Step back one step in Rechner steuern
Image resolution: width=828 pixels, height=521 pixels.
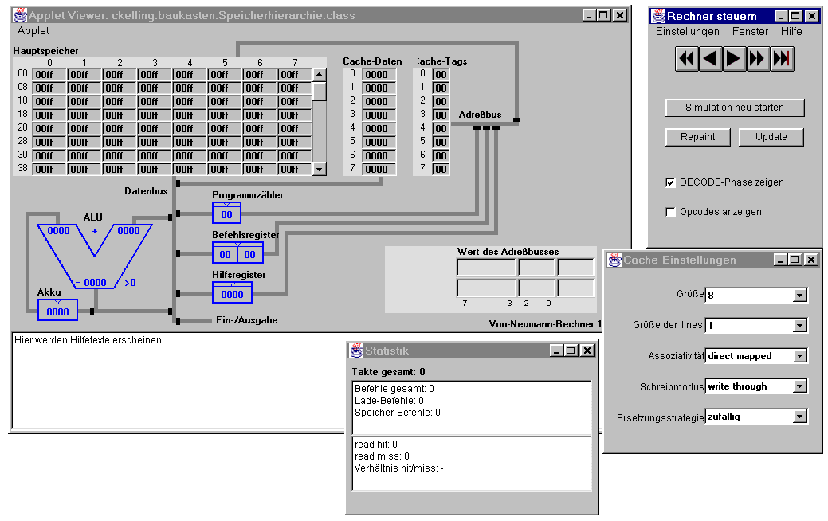point(710,59)
